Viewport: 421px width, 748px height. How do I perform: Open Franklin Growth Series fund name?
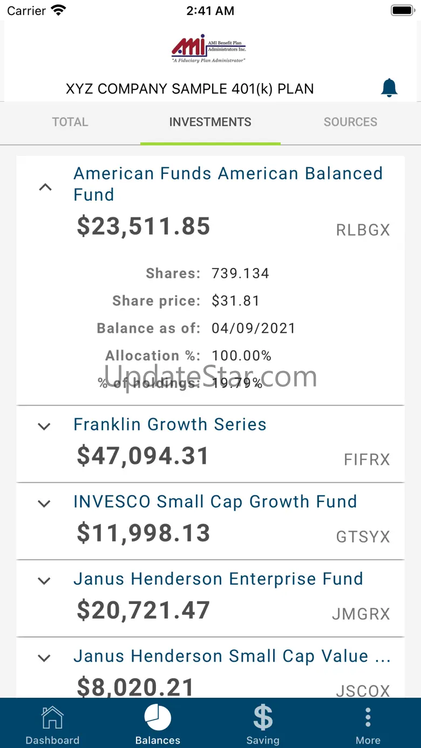point(170,424)
